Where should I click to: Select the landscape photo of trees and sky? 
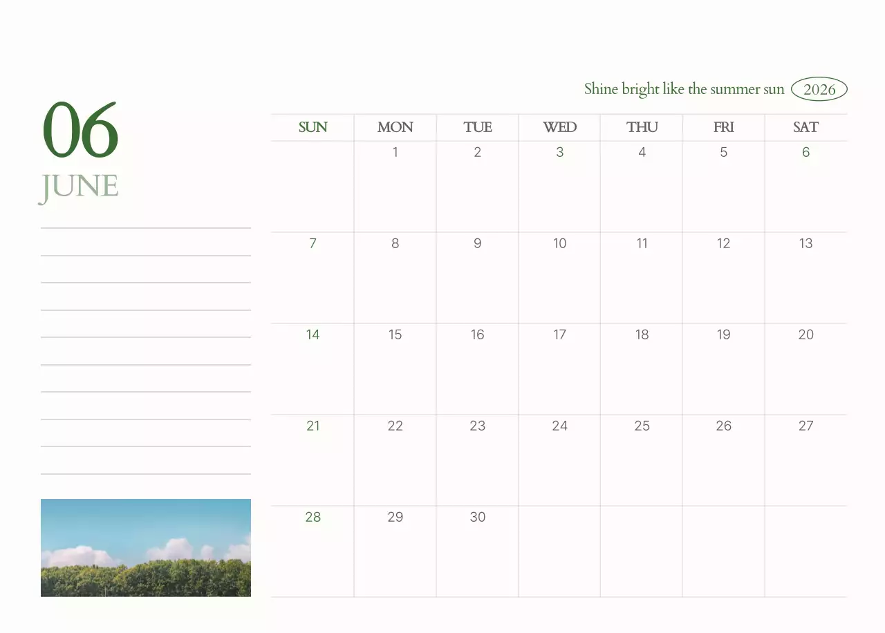[146, 547]
